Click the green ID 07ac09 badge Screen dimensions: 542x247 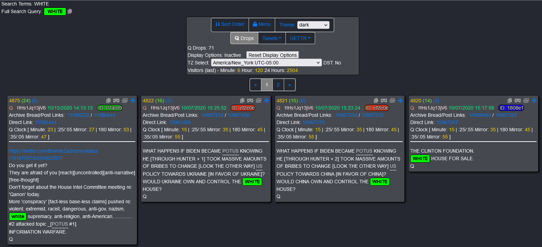110,108
